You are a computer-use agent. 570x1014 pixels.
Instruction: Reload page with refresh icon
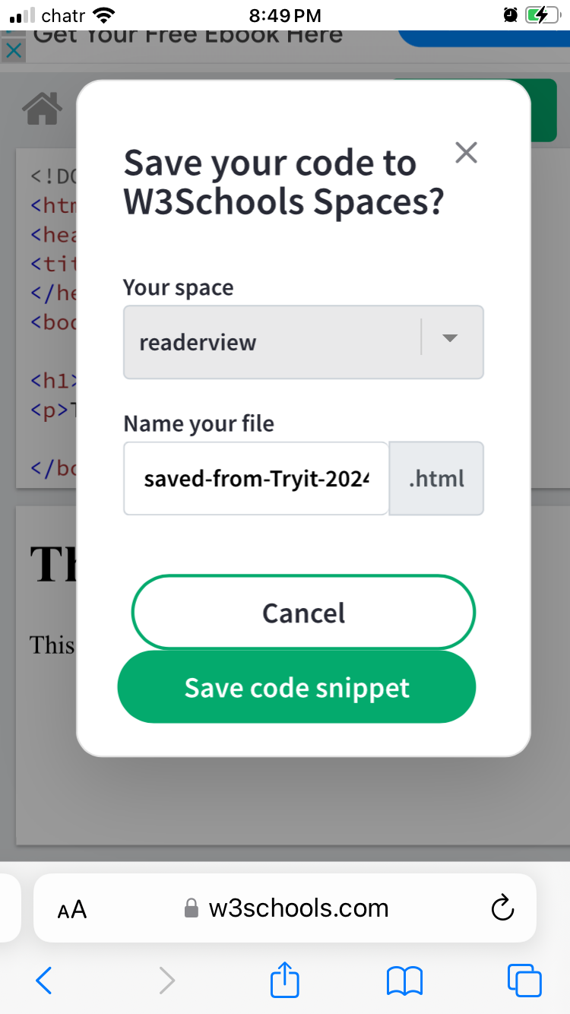[x=502, y=908]
